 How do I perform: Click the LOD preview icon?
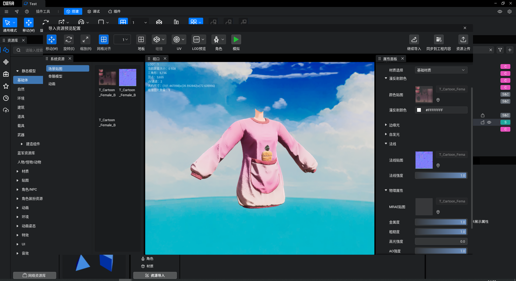click(x=196, y=40)
